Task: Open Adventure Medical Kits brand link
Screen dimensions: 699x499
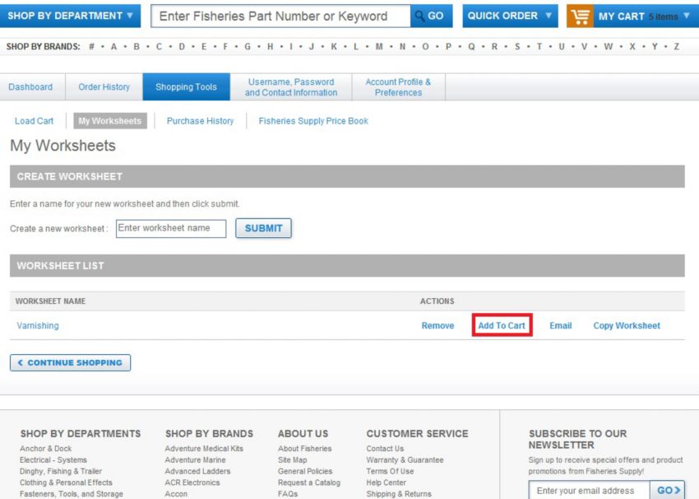Action: pos(204,449)
